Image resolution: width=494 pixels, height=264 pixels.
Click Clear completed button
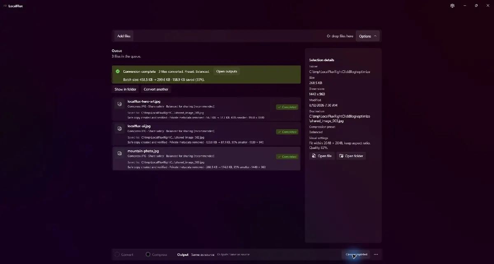coord(357,255)
